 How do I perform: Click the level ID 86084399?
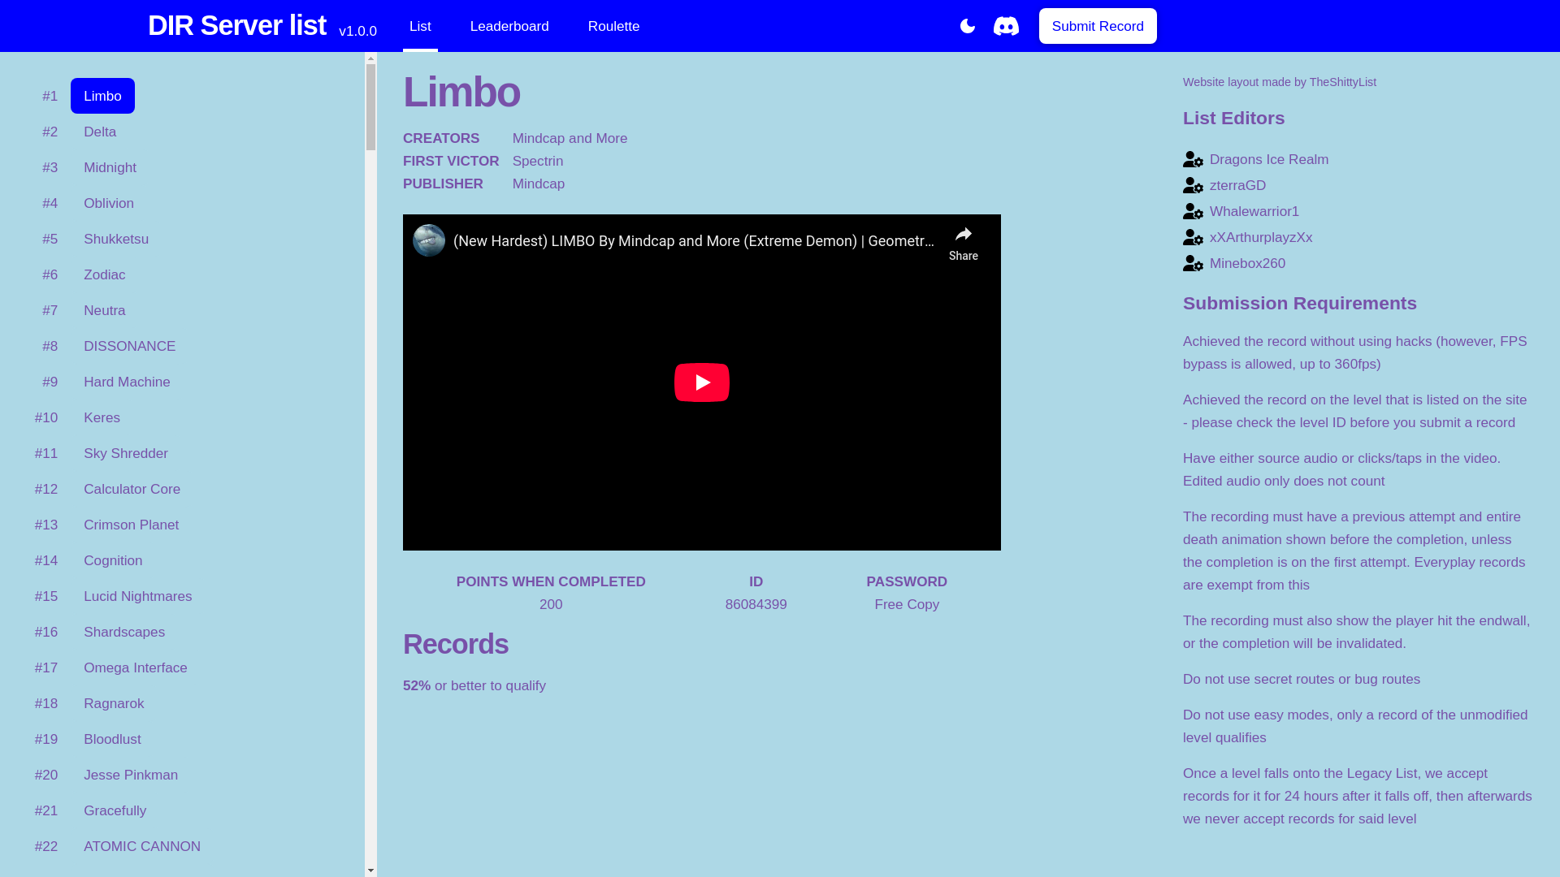point(756,605)
